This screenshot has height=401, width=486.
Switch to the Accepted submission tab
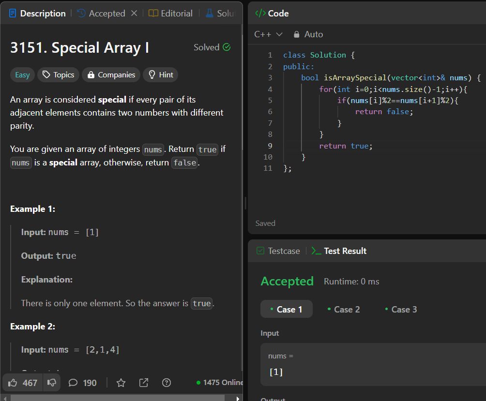click(101, 14)
